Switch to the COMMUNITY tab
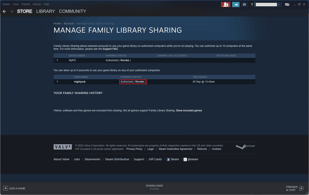The width and height of the screenshot is (309, 195). [72, 11]
